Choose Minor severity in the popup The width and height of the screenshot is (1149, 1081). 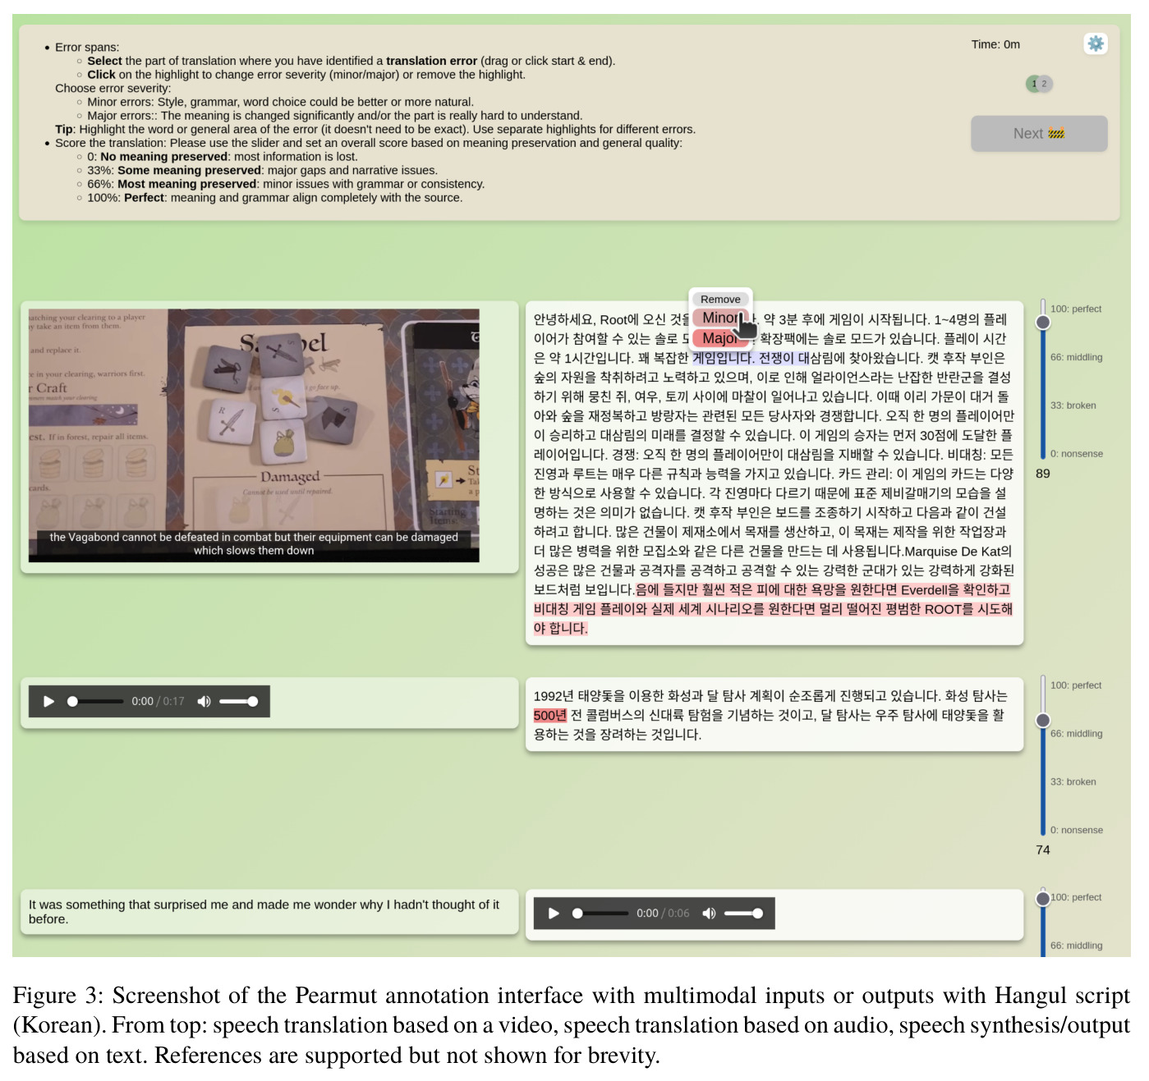[x=720, y=318]
